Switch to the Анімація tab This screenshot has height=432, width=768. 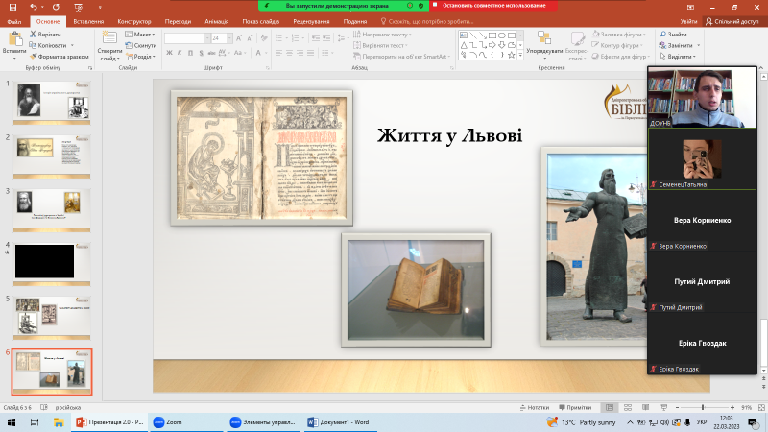(x=217, y=21)
